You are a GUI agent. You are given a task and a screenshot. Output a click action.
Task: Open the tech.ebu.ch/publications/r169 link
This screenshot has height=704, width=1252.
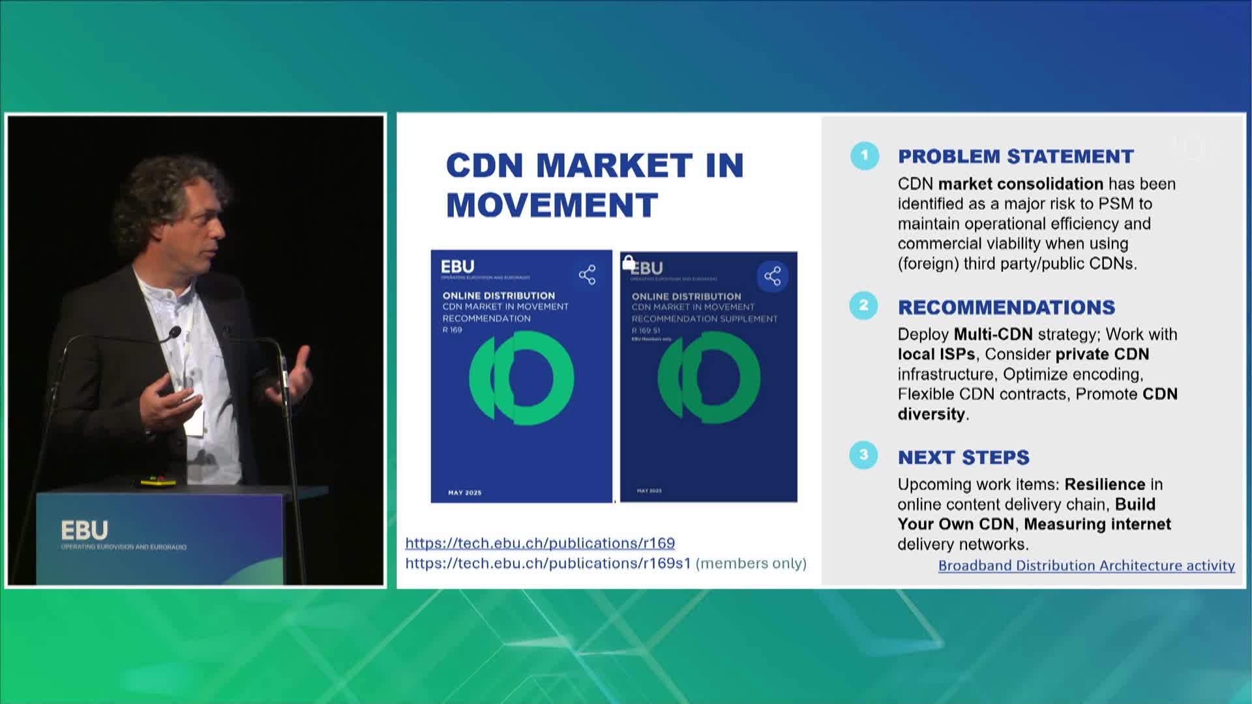[x=540, y=543]
